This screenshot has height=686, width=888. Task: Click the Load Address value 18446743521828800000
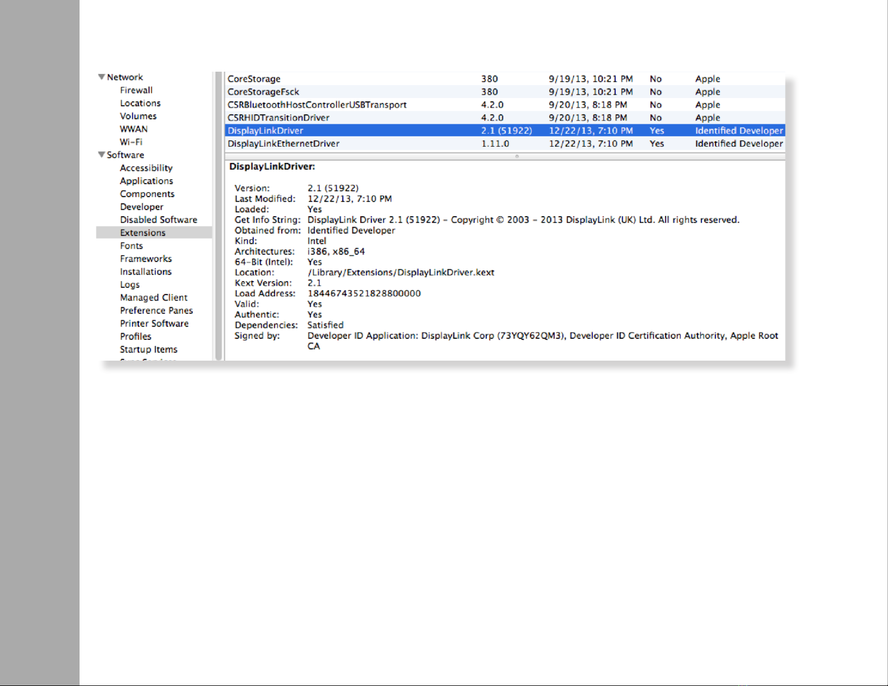pos(364,293)
